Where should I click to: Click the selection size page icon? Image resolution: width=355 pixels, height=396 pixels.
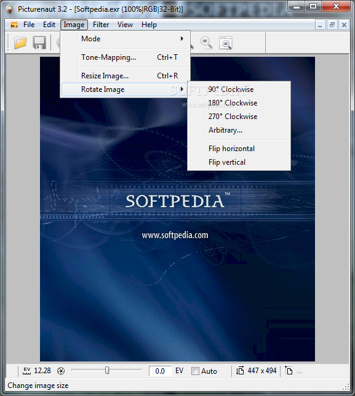(289, 371)
